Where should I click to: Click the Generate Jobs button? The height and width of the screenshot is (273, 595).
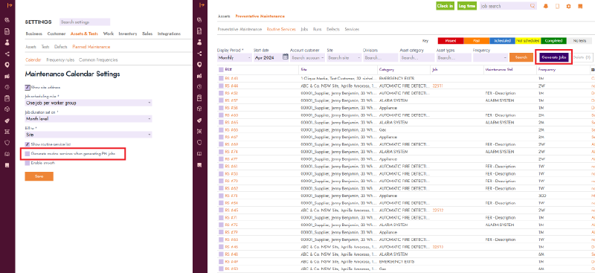[554, 57]
